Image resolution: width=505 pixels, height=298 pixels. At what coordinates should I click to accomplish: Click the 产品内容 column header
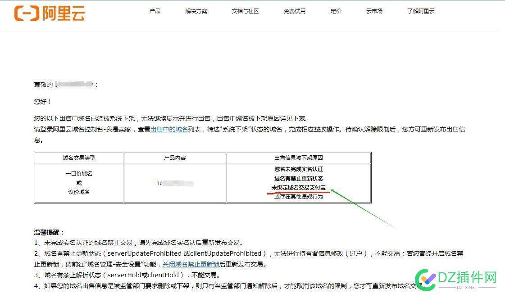click(x=175, y=158)
